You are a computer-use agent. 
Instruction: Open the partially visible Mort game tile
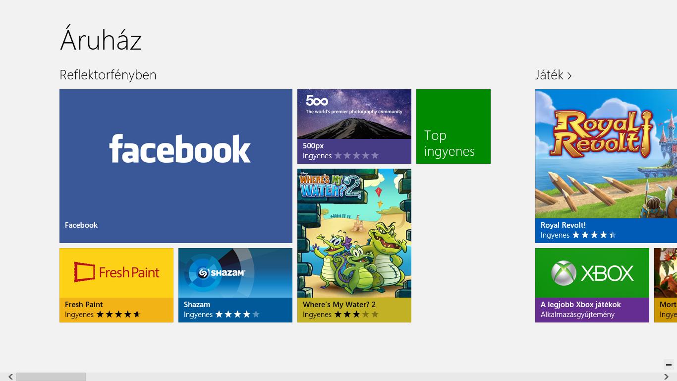pos(666,285)
